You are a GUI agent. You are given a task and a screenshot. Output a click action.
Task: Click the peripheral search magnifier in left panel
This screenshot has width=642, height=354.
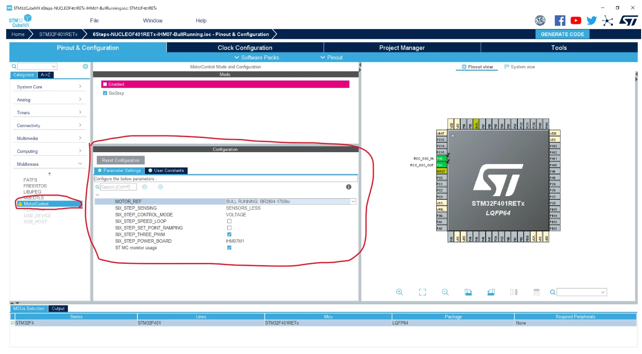(14, 66)
